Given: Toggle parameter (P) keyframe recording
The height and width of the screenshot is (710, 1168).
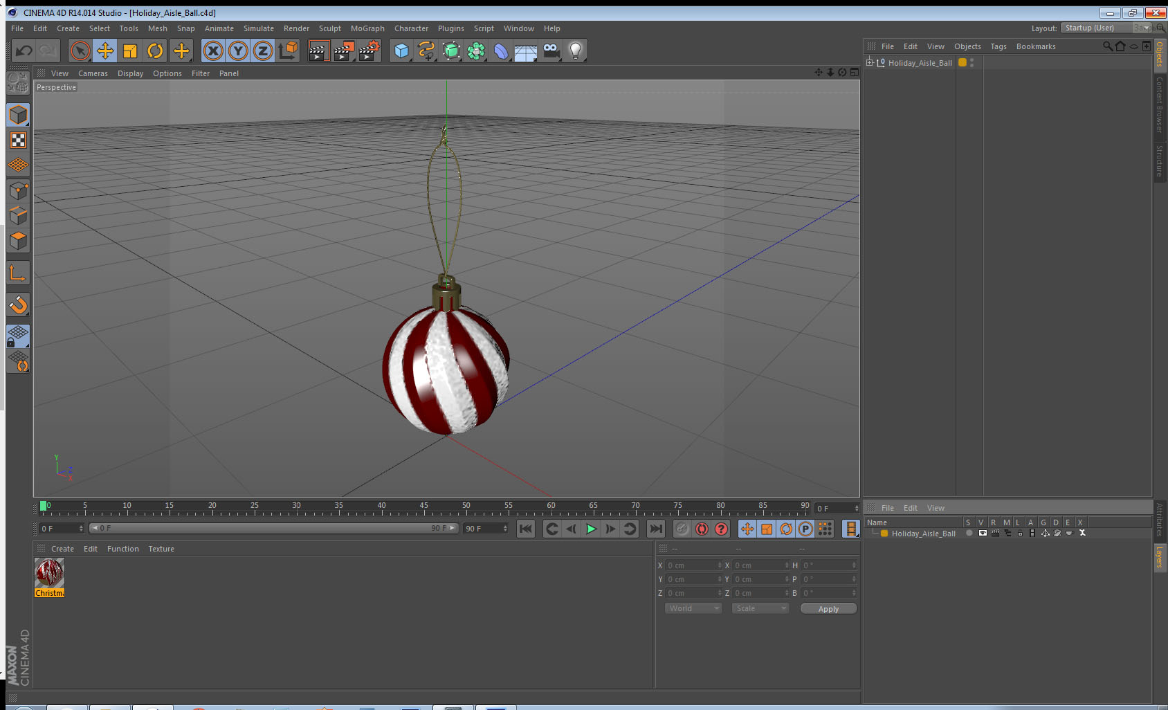Looking at the screenshot, I should [x=805, y=529].
